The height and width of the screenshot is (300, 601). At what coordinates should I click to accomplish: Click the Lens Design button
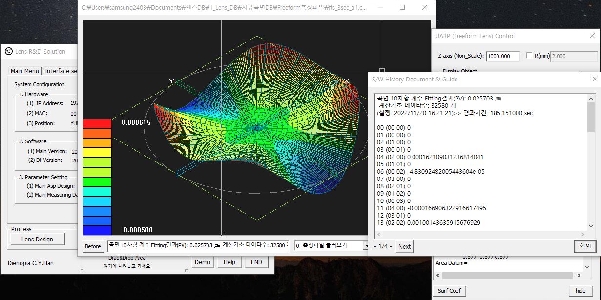(37, 240)
